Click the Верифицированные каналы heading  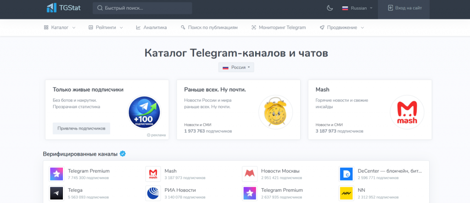[80, 154]
